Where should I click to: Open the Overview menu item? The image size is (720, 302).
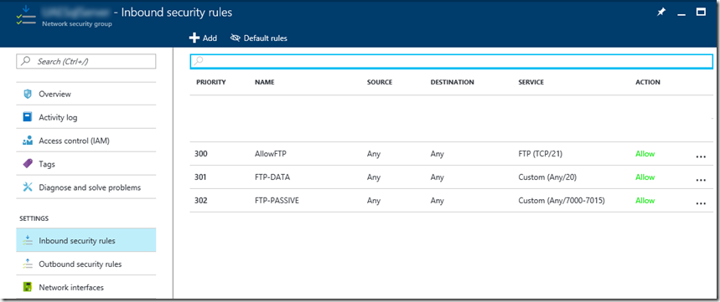(x=85, y=94)
